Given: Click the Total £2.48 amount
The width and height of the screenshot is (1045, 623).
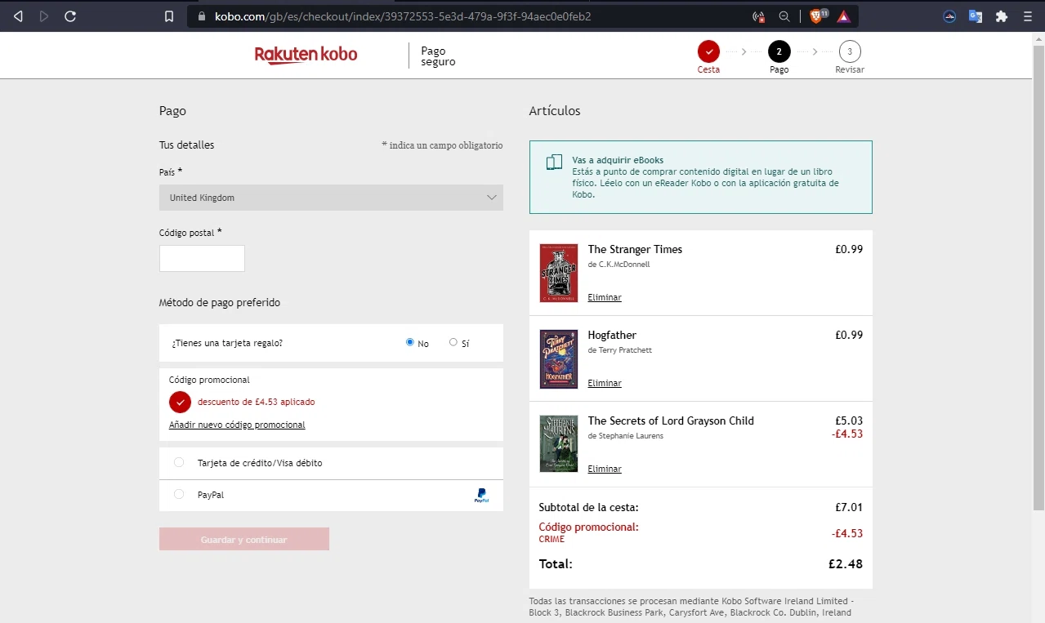Looking at the screenshot, I should [846, 563].
